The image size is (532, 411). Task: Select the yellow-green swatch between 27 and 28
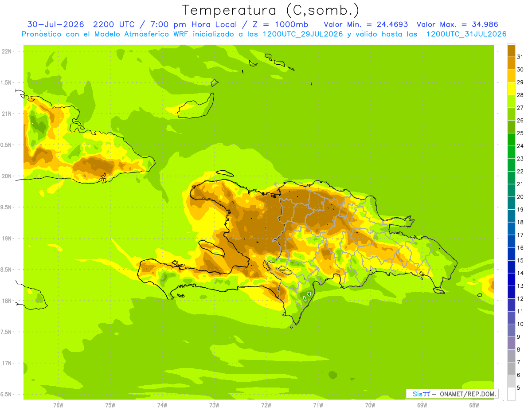[x=511, y=101]
